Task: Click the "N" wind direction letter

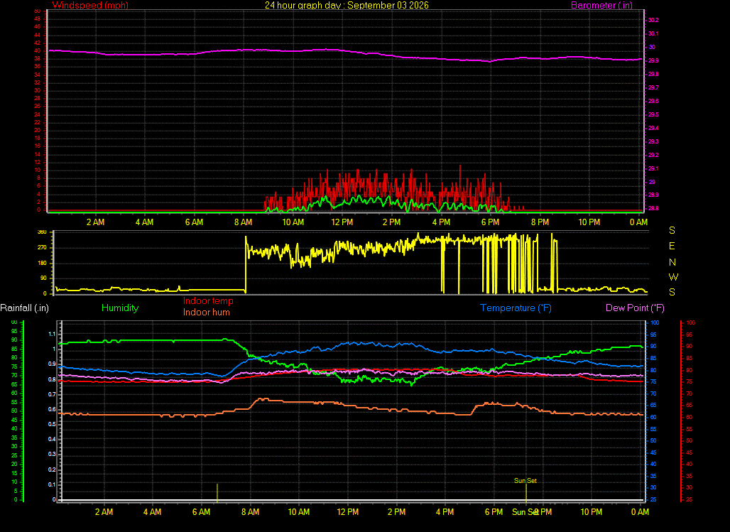Action: tap(672, 262)
